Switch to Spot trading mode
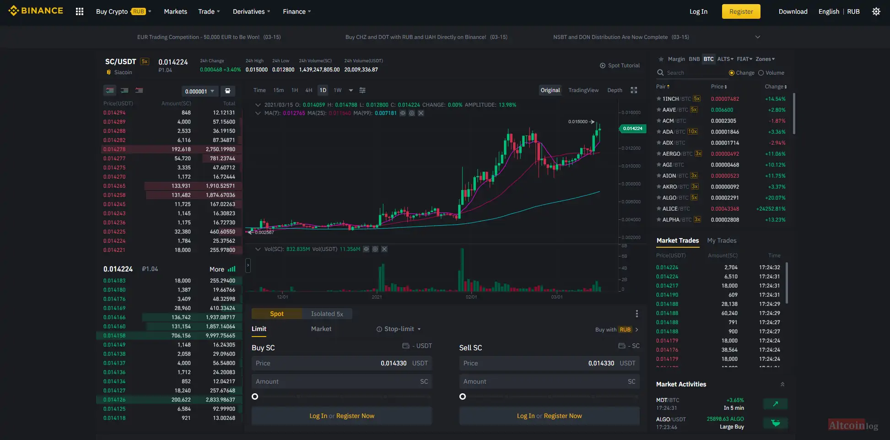This screenshot has height=440, width=890. 277,314
